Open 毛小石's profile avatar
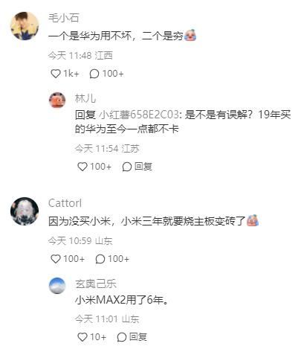The width and height of the screenshot is (301, 352). 25,26
